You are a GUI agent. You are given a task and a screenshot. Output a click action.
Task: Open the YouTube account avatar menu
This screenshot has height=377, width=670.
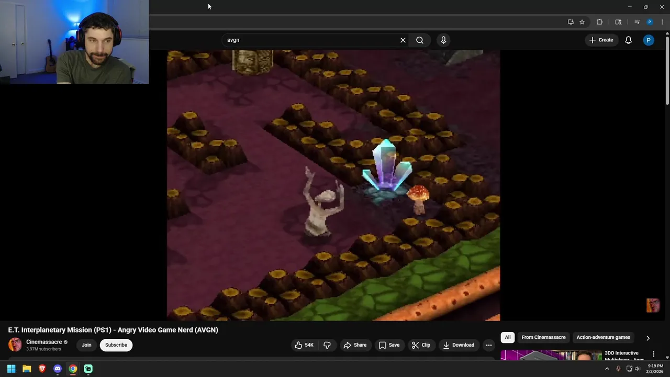[x=649, y=40]
